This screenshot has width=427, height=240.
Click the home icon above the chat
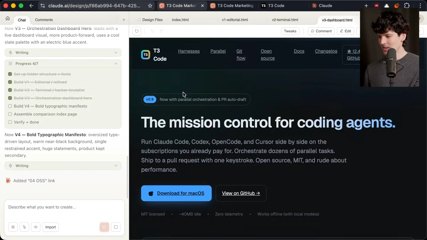(7, 18)
